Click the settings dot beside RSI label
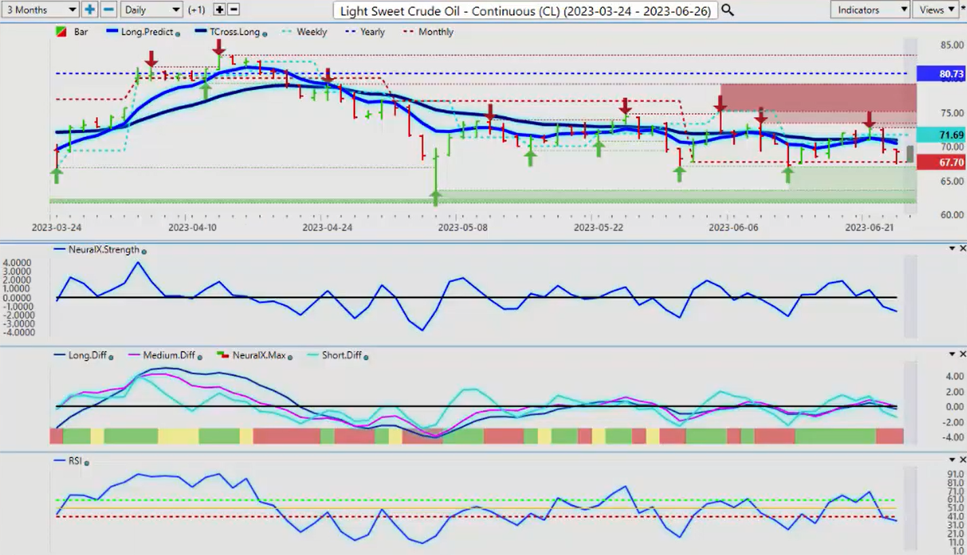967x555 pixels. tap(87, 462)
